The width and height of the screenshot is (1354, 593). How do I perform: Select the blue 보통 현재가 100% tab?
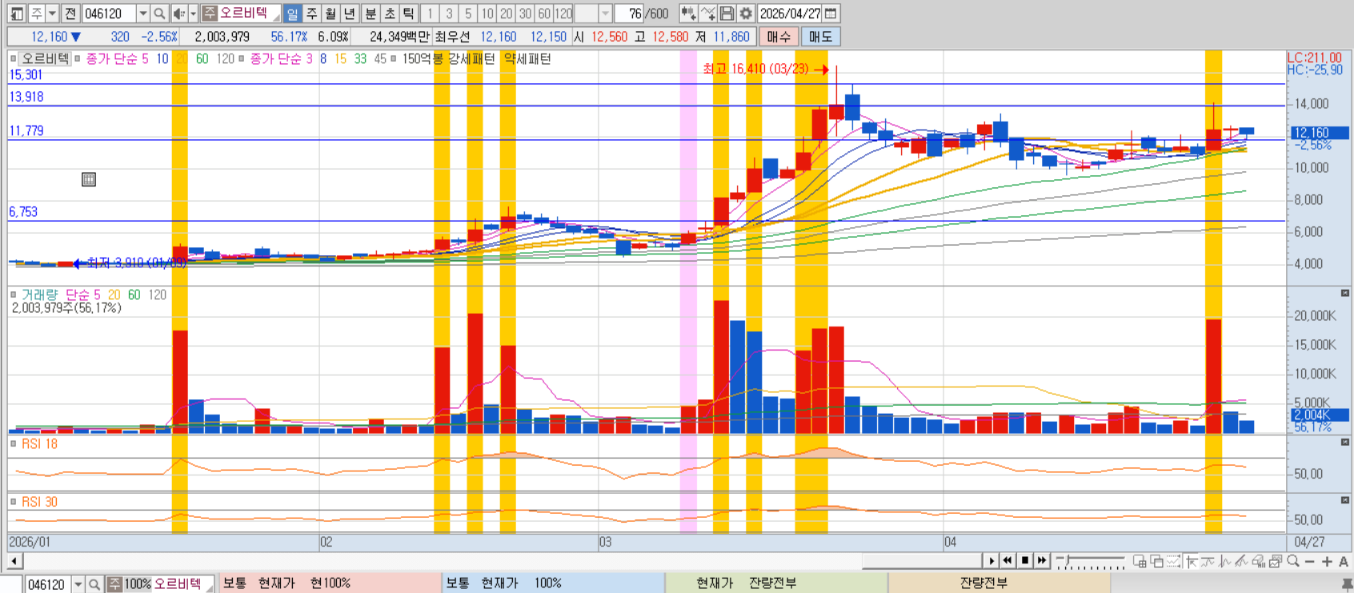click(x=553, y=583)
